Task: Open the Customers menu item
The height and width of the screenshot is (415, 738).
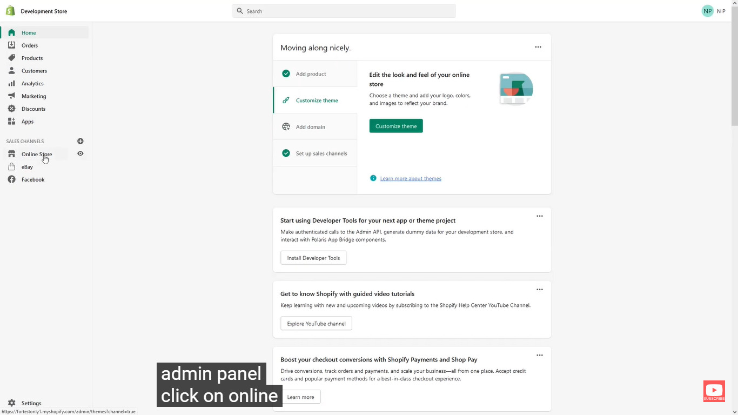Action: tap(34, 71)
